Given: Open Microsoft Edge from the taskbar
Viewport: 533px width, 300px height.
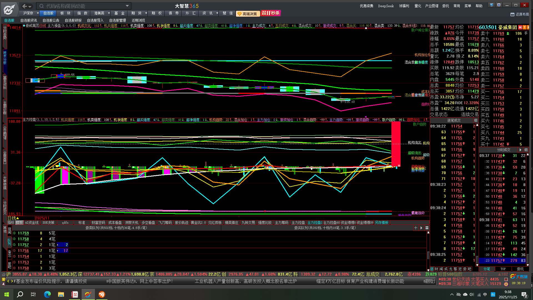Looking at the screenshot, I should click(47, 294).
